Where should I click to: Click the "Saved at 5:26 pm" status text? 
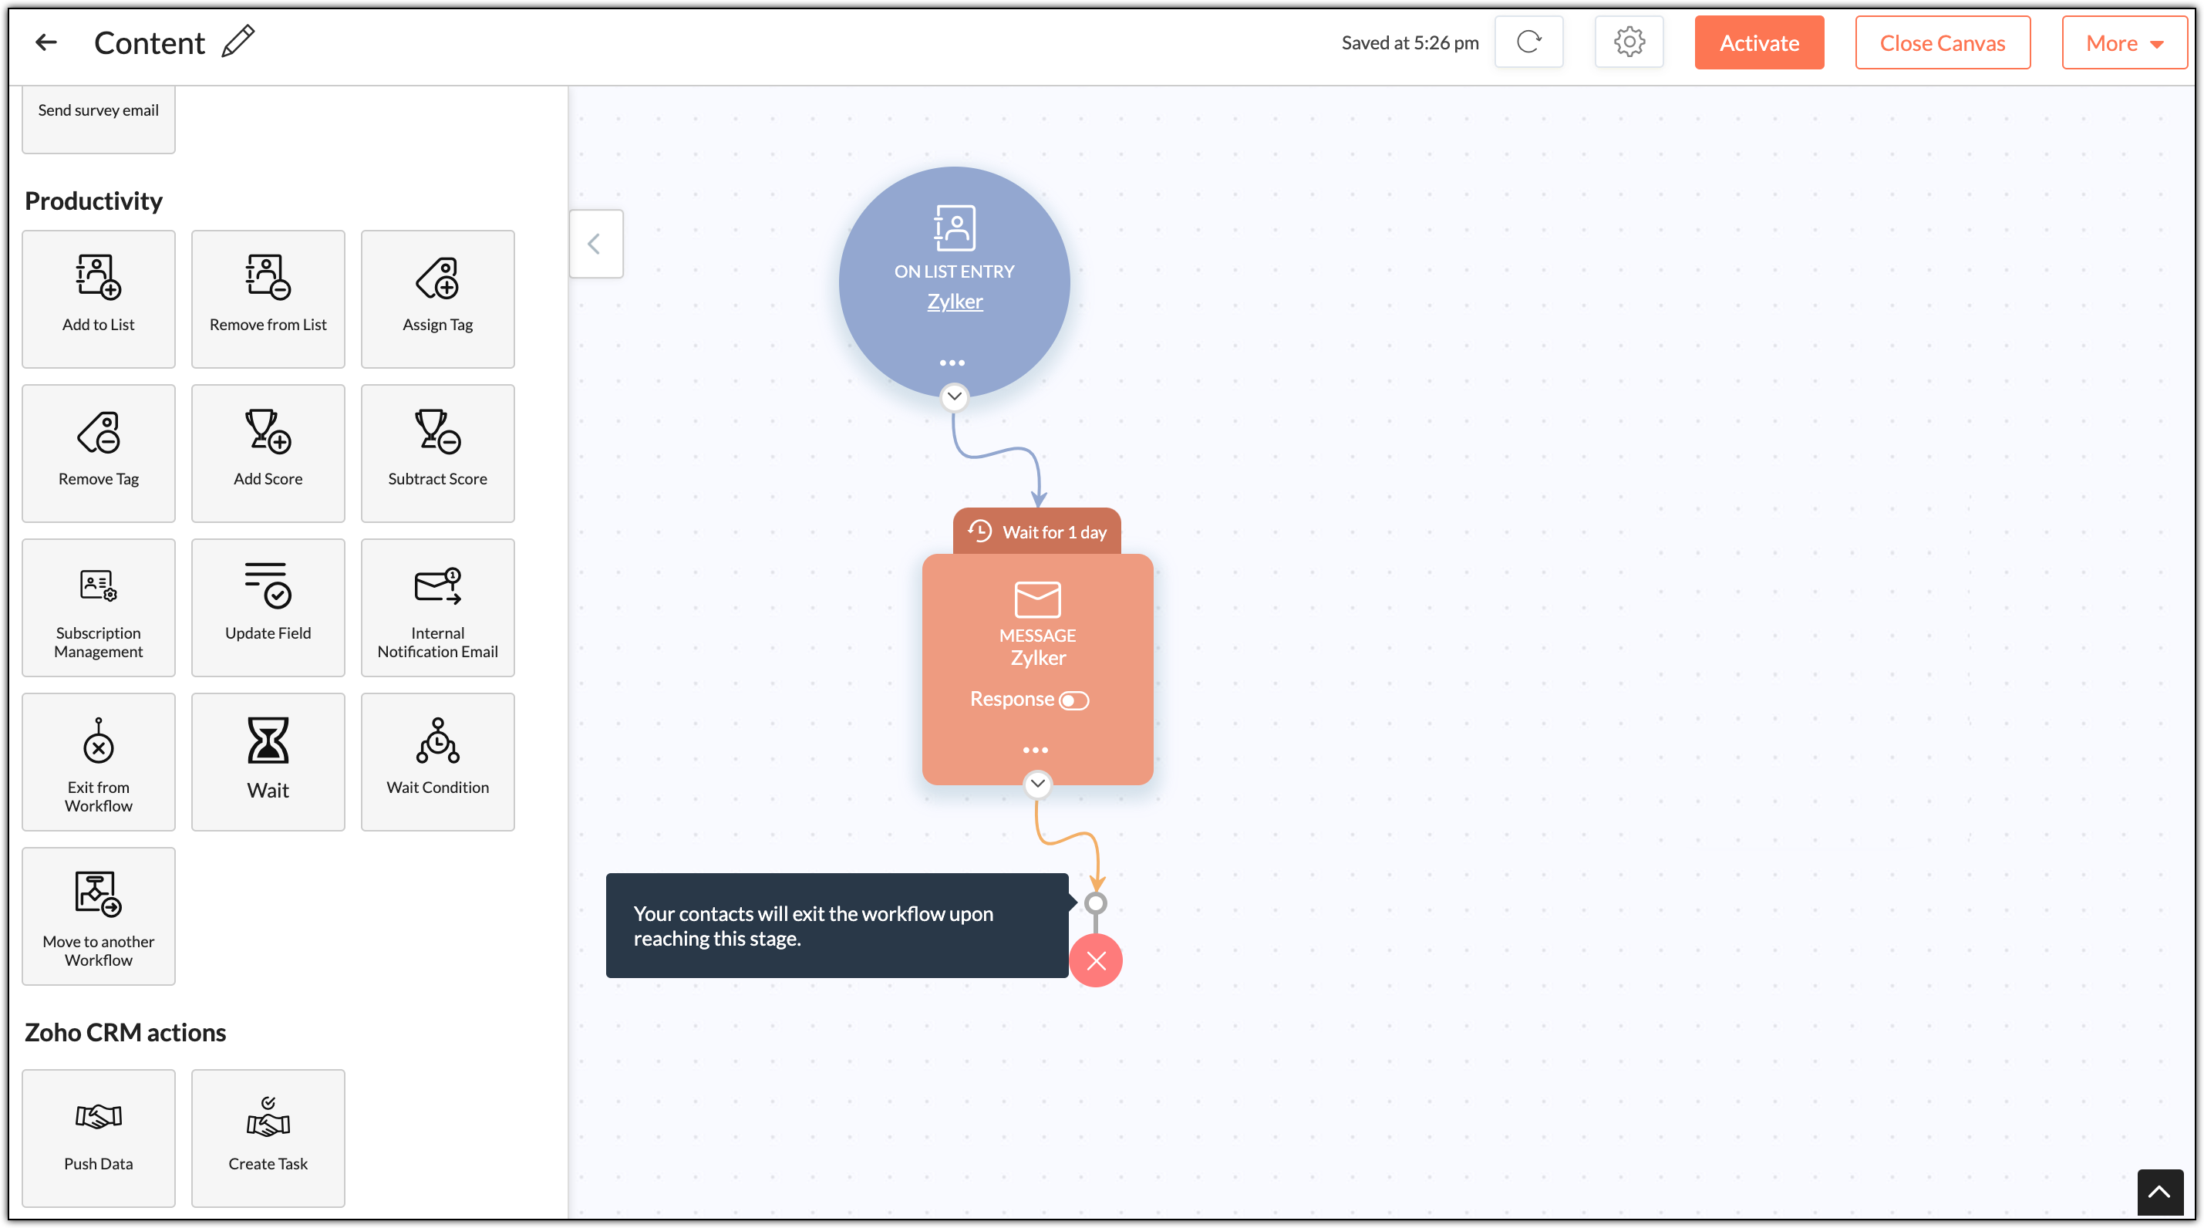point(1410,42)
